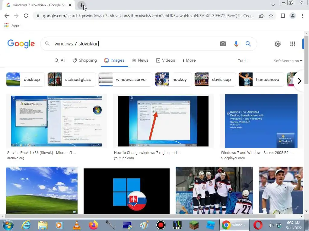The width and height of the screenshot is (309, 231).
Task: Open Google quick settings gear
Action: [x=278, y=44]
